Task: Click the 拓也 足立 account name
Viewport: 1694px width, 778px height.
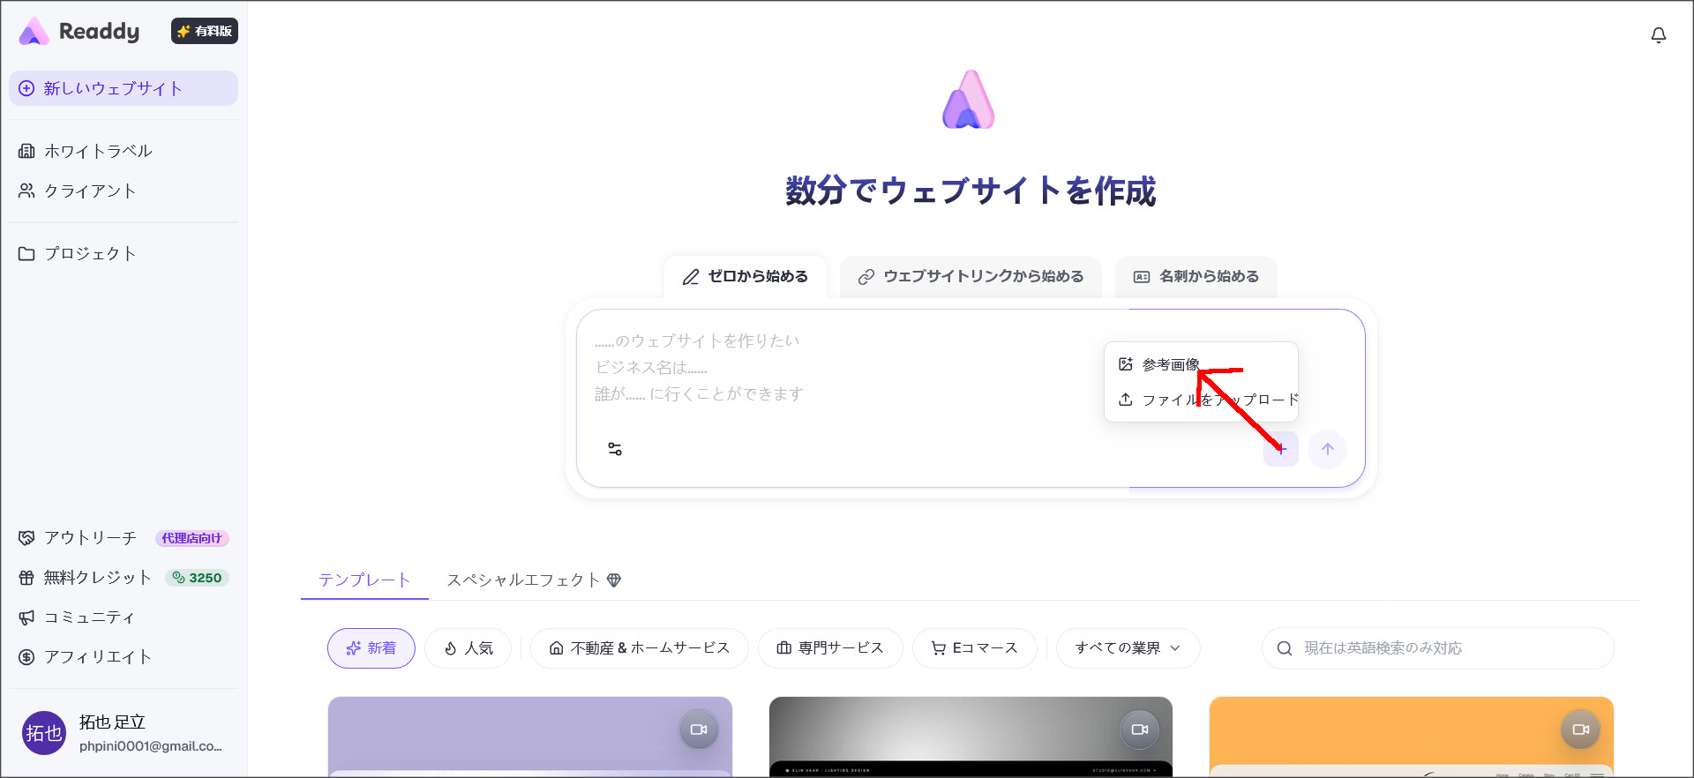Action: point(112,722)
